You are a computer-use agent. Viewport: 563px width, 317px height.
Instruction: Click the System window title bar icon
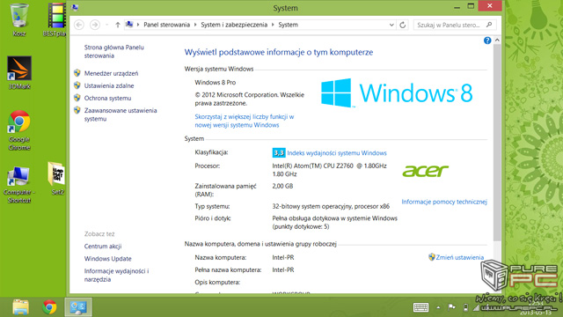(x=75, y=8)
